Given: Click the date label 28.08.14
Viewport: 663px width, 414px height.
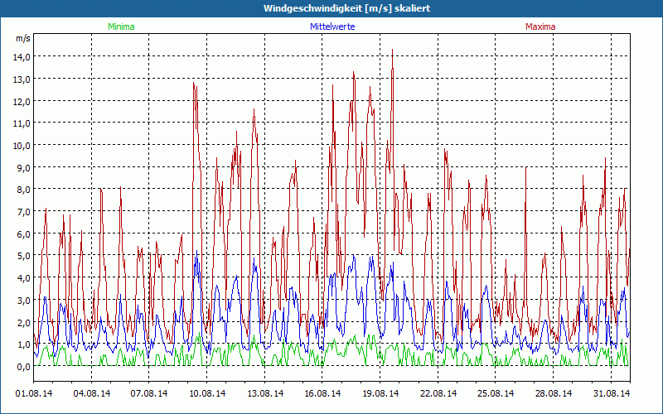Looking at the screenshot, I should pyautogui.click(x=553, y=393).
